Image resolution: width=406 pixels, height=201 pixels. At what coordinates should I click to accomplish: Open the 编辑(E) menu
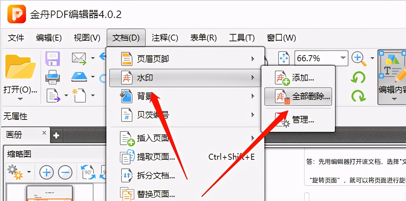pyautogui.click(x=49, y=38)
